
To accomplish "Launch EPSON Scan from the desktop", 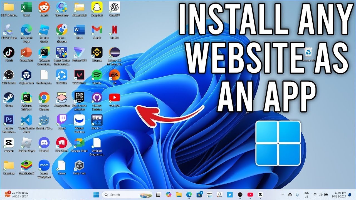I will [9, 31].
